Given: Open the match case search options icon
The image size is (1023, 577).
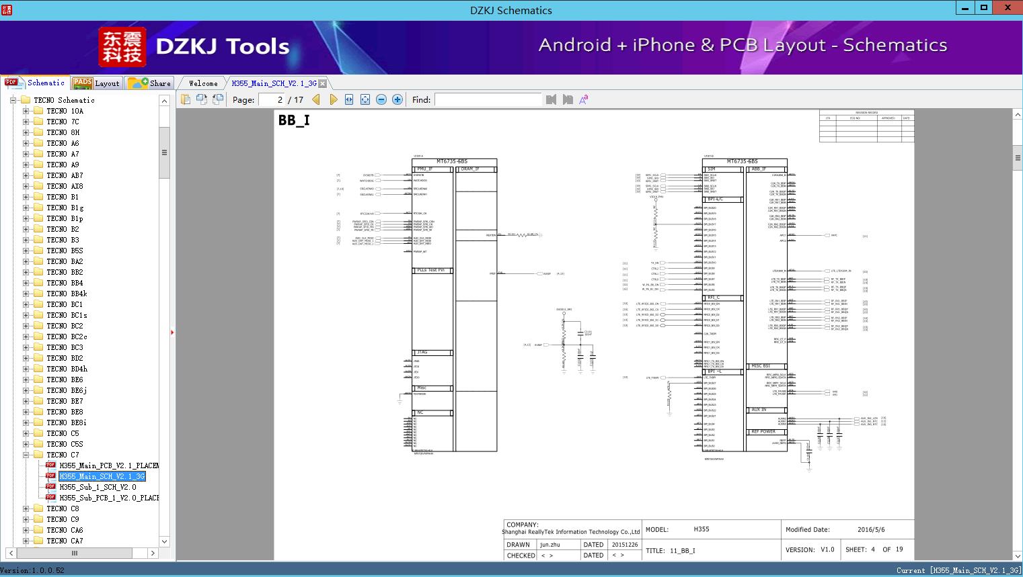Looking at the screenshot, I should coord(584,99).
